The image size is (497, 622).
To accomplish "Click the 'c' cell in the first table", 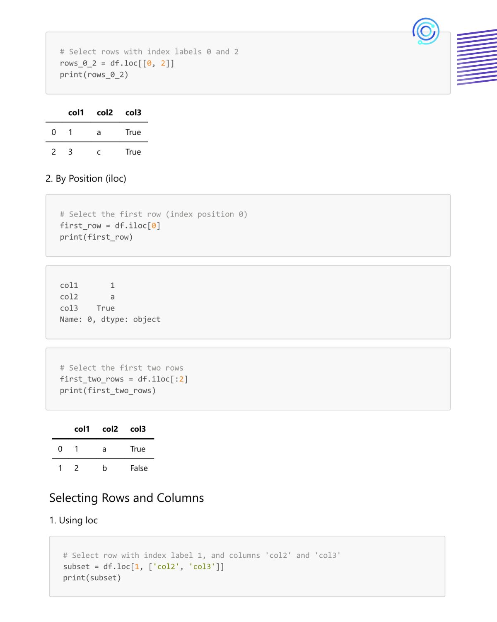I will pyautogui.click(x=99, y=152).
